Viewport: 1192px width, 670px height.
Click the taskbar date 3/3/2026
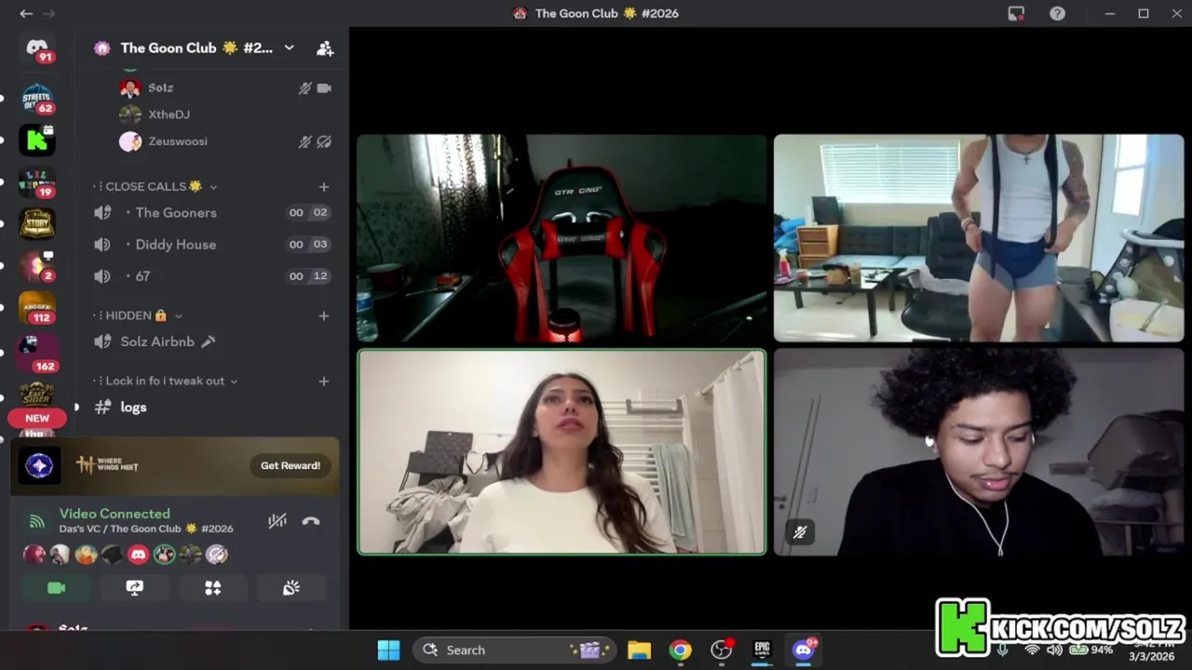click(1152, 656)
